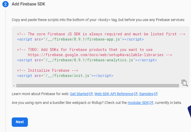Click the init.js script line

[x=65, y=76]
